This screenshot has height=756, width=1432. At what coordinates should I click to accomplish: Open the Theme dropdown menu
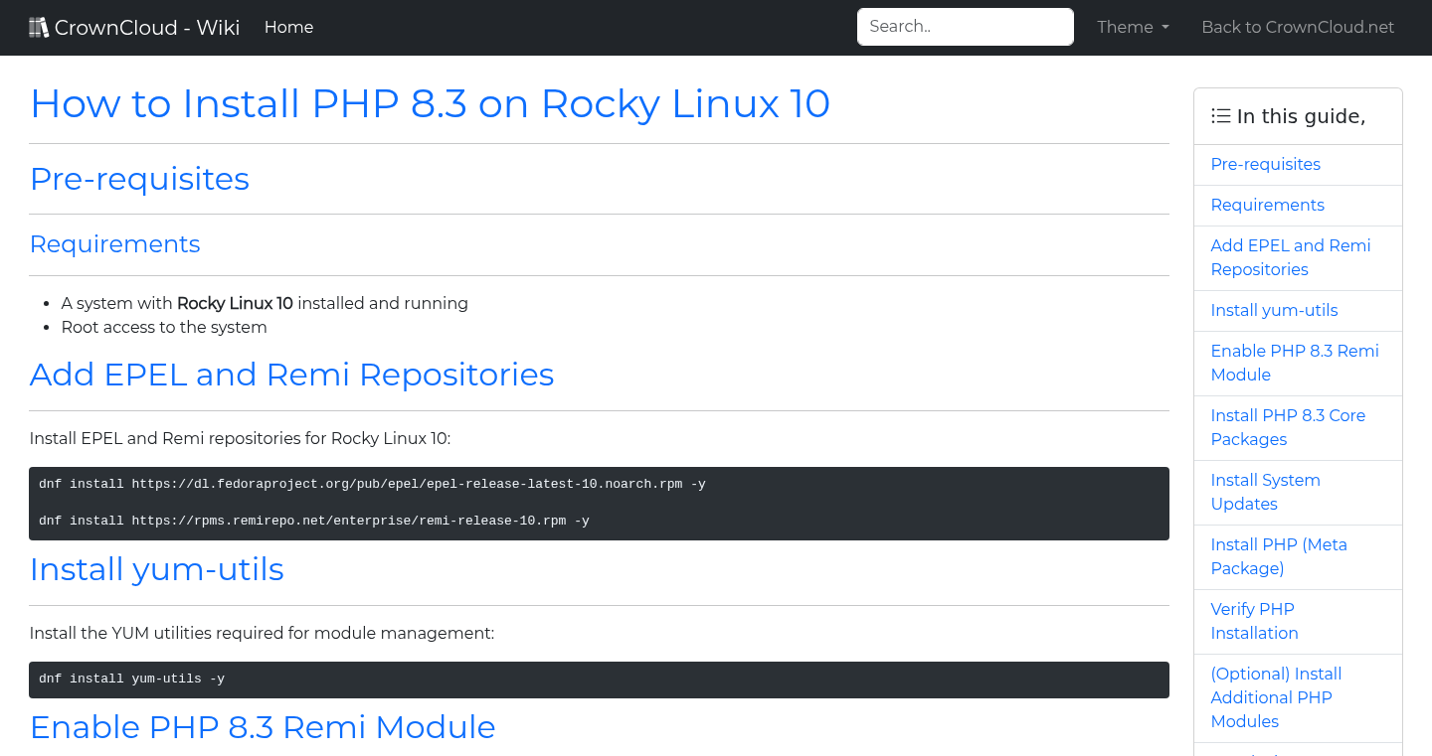pyautogui.click(x=1133, y=28)
